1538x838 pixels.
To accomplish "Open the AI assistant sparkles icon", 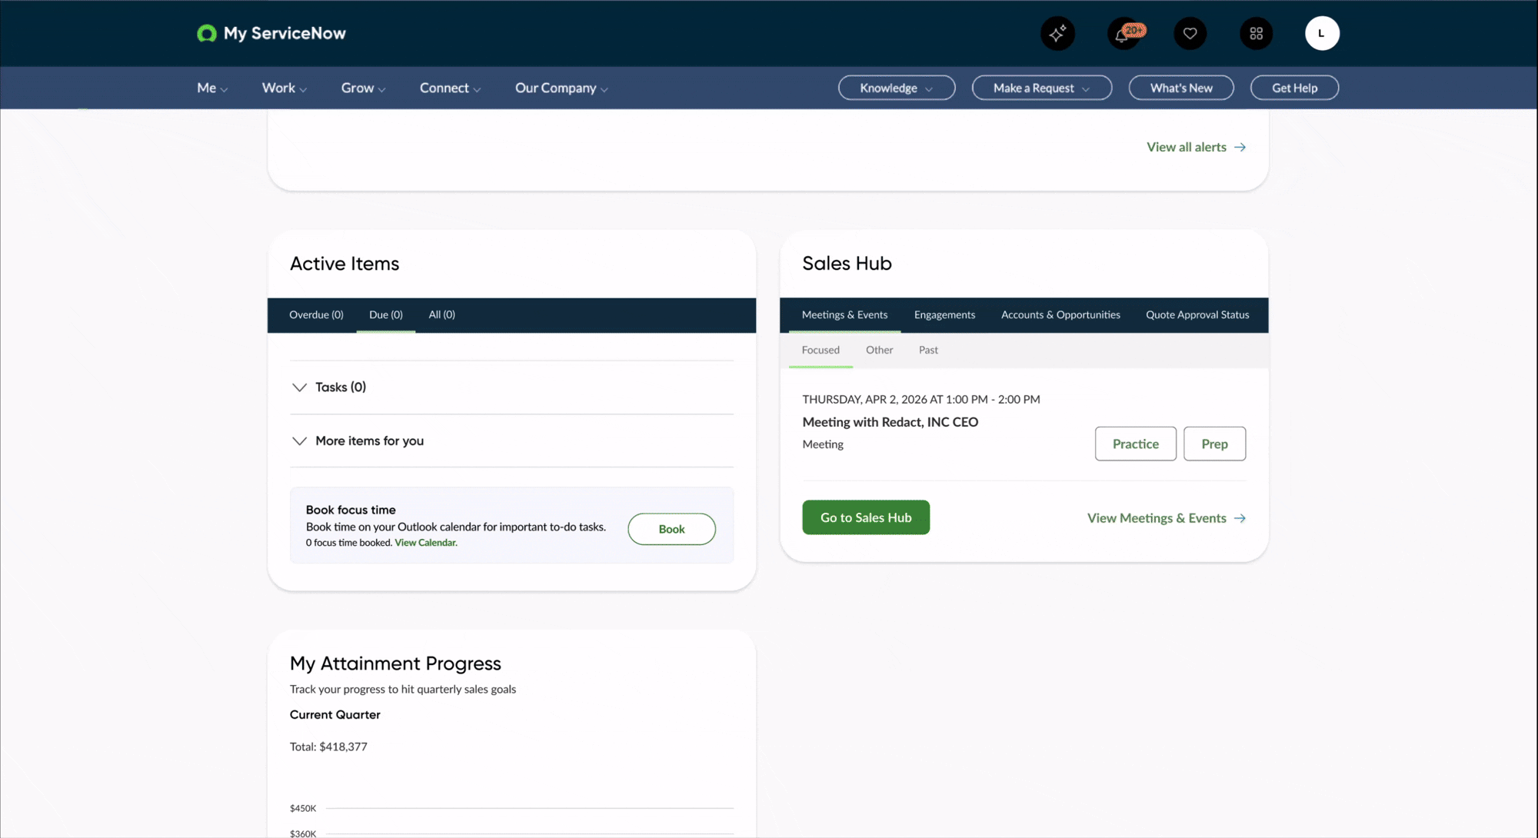I will pyautogui.click(x=1057, y=33).
